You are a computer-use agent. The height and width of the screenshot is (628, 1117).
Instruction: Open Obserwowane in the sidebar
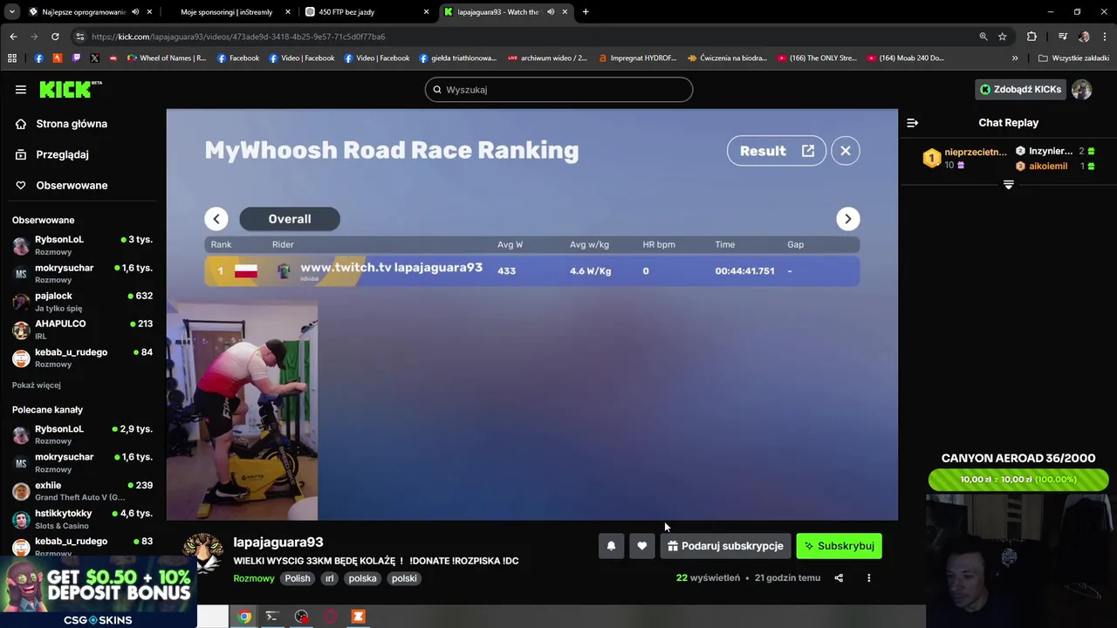click(72, 185)
